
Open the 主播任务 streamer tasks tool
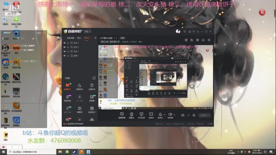92,87
